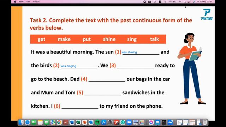Screen dimensions: 226x127
Task: Click the Bluetooth icon in menu bar
Action: [x=165, y=2]
